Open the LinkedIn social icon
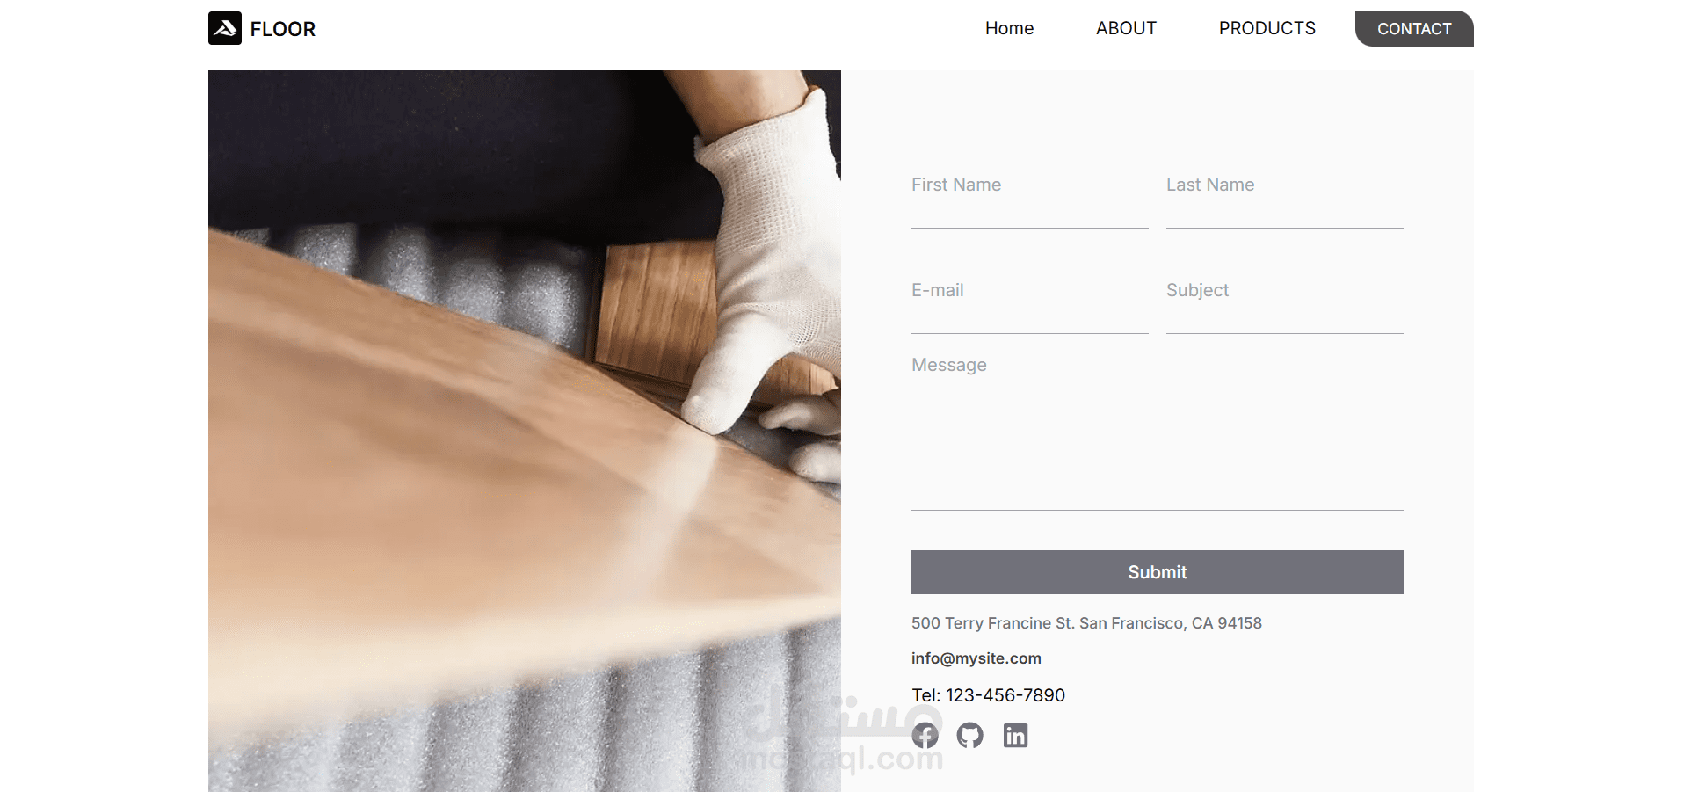The image size is (1684, 792). click(x=1015, y=735)
